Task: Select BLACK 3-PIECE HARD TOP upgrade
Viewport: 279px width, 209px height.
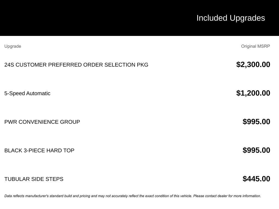Action: (x=39, y=150)
